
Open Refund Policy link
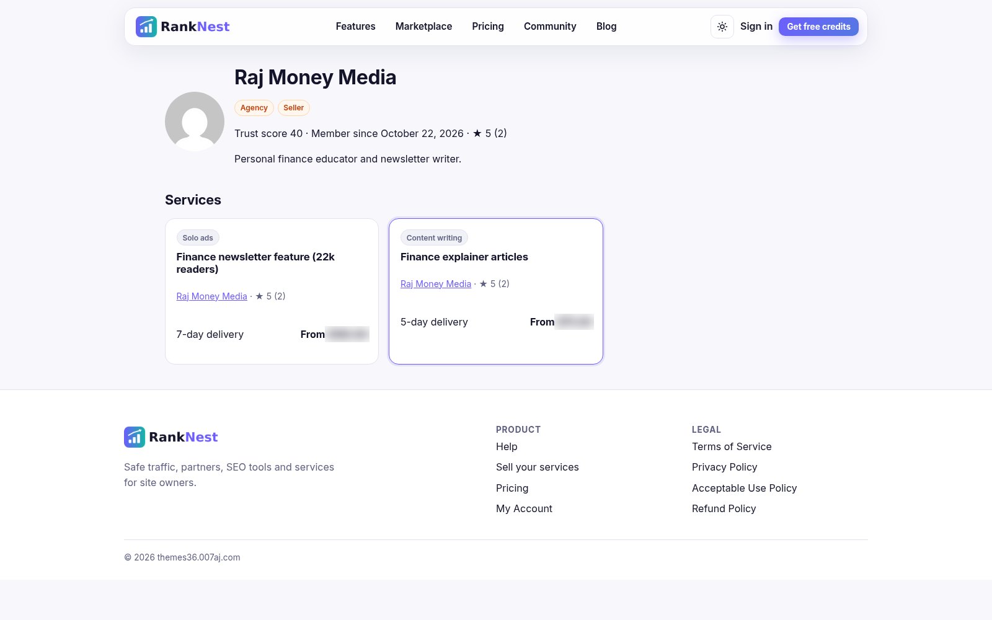click(x=724, y=509)
